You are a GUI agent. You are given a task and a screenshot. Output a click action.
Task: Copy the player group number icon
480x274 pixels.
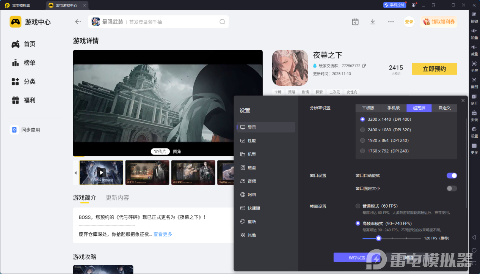(x=364, y=66)
